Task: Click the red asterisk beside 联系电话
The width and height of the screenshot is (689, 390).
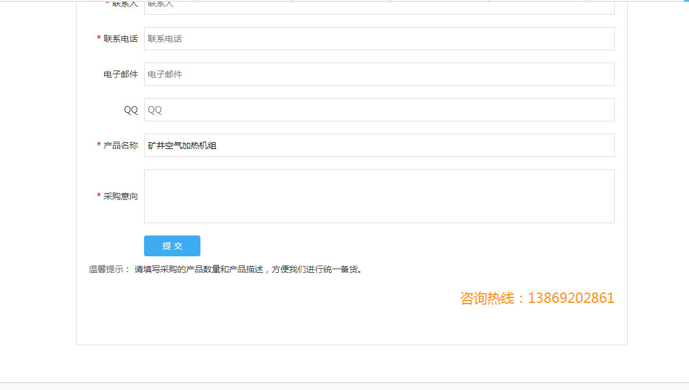Action: pyautogui.click(x=99, y=39)
